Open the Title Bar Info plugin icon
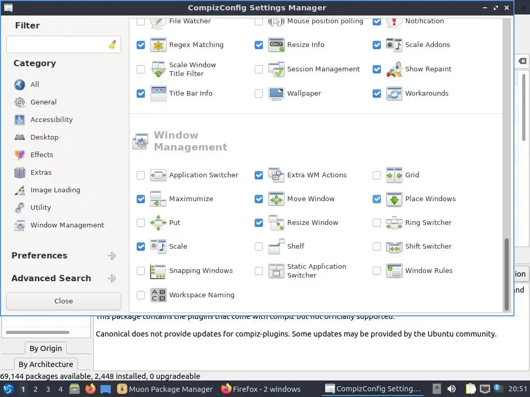Image resolution: width=530 pixels, height=397 pixels. 158,94
